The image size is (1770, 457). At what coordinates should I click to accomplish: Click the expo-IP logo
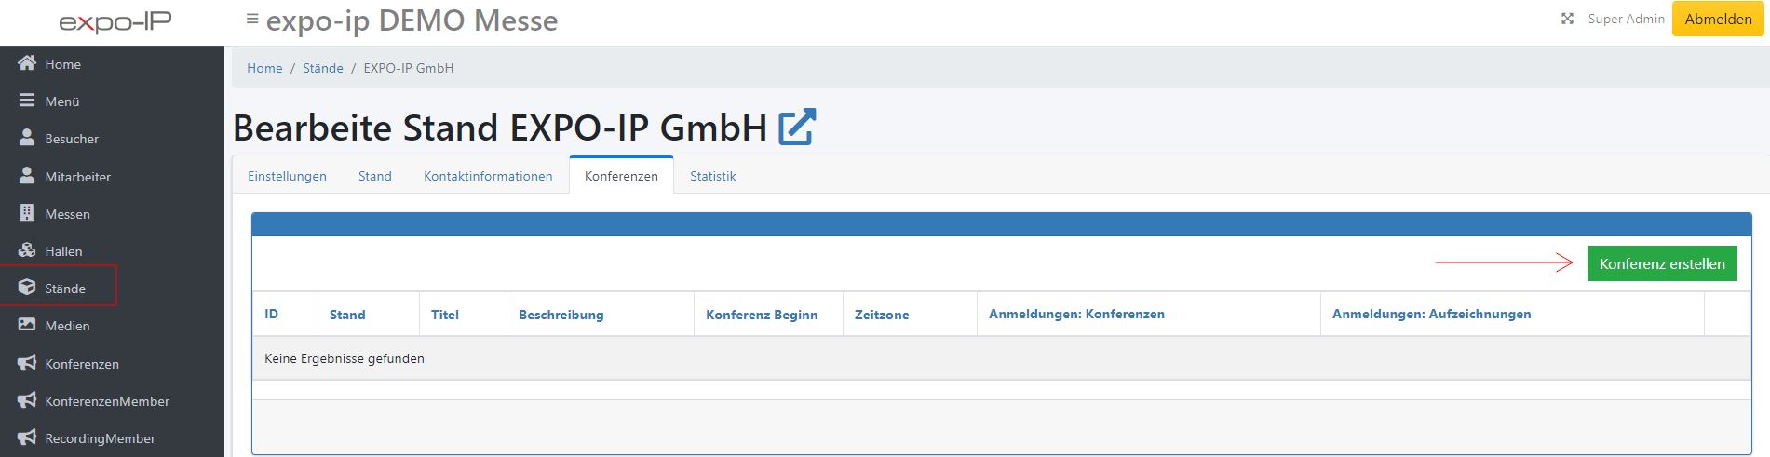[x=115, y=22]
